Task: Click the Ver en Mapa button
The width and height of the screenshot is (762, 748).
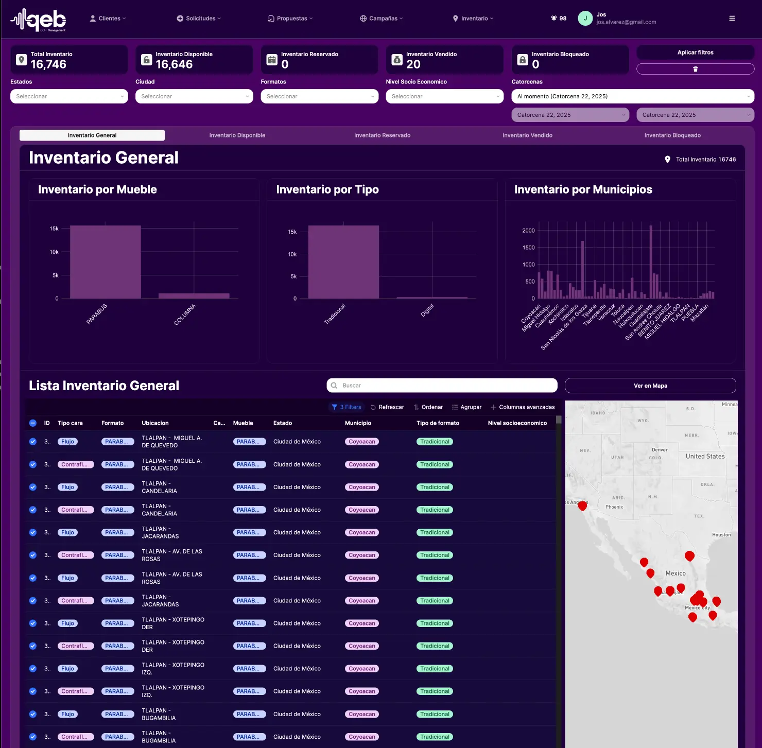Action: tap(650, 386)
